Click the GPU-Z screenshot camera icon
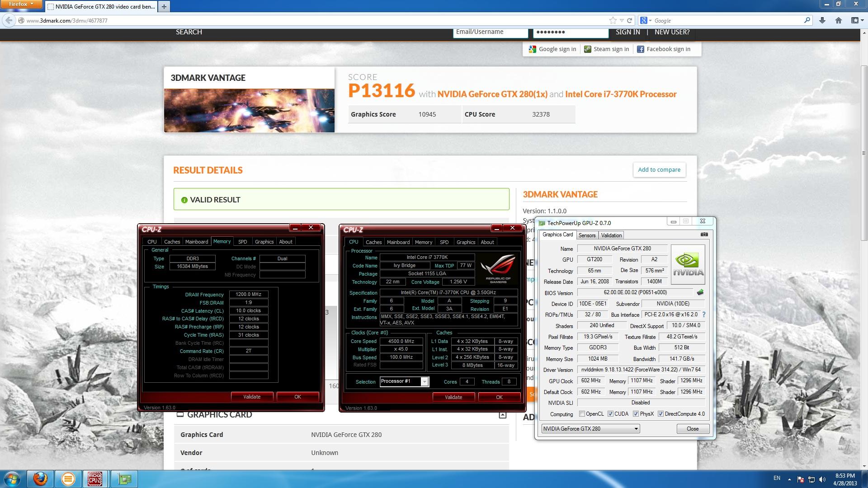 tap(704, 235)
